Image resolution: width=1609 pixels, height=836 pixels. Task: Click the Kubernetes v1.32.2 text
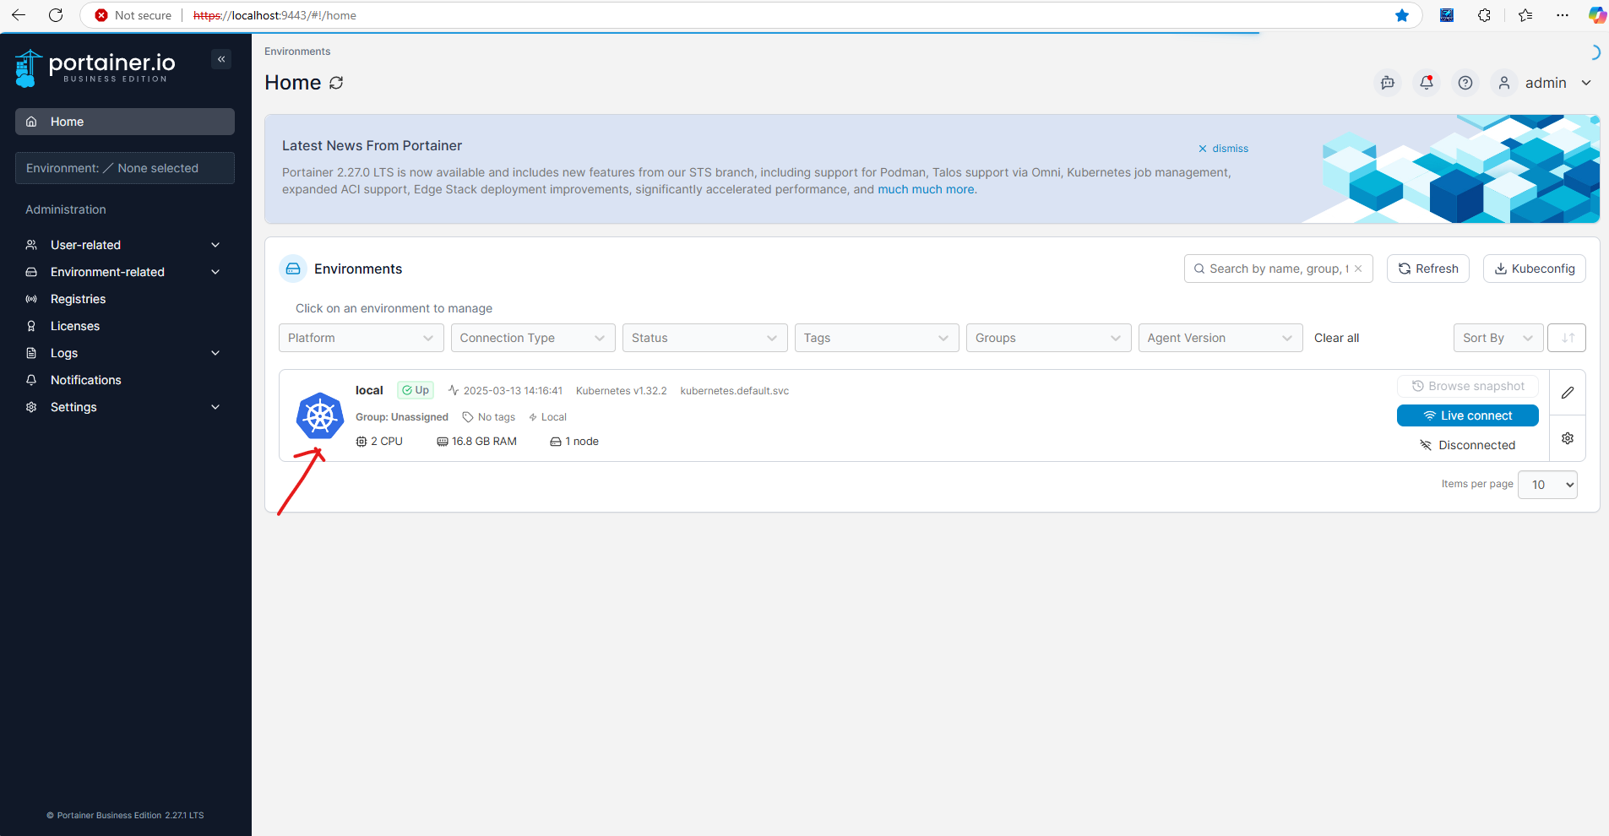coord(622,391)
